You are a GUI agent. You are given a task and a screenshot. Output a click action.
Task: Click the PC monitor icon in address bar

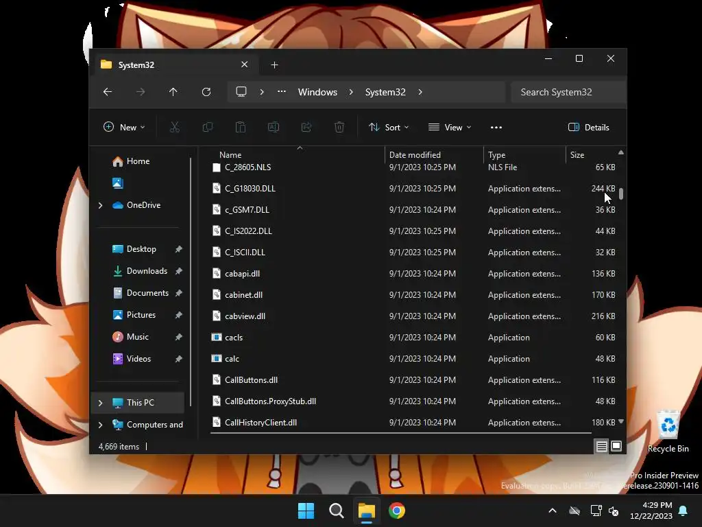click(241, 92)
